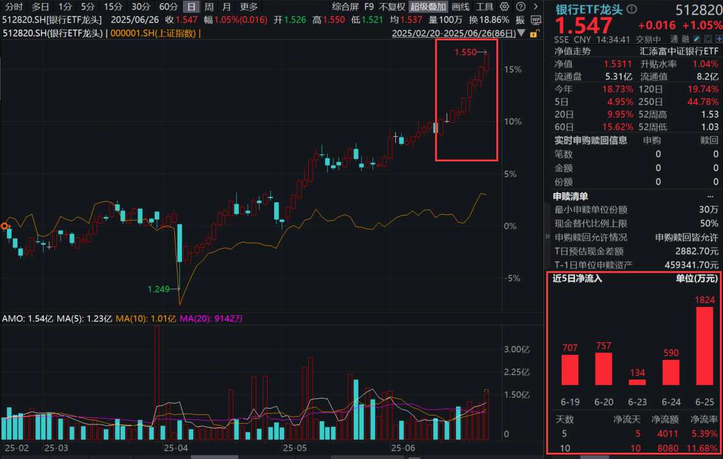Screen dimensions: 723x459
Task: Open the alert bell icon near 交易中
Action: click(x=708, y=39)
